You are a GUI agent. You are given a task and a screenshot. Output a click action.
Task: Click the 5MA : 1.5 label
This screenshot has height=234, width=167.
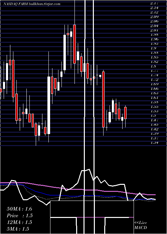click(18, 229)
